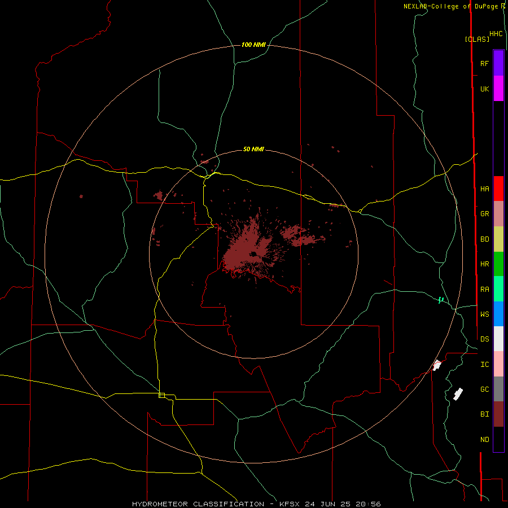The image size is (508, 508).
Task: Click the small green marker near the right edge
Action: coord(440,300)
